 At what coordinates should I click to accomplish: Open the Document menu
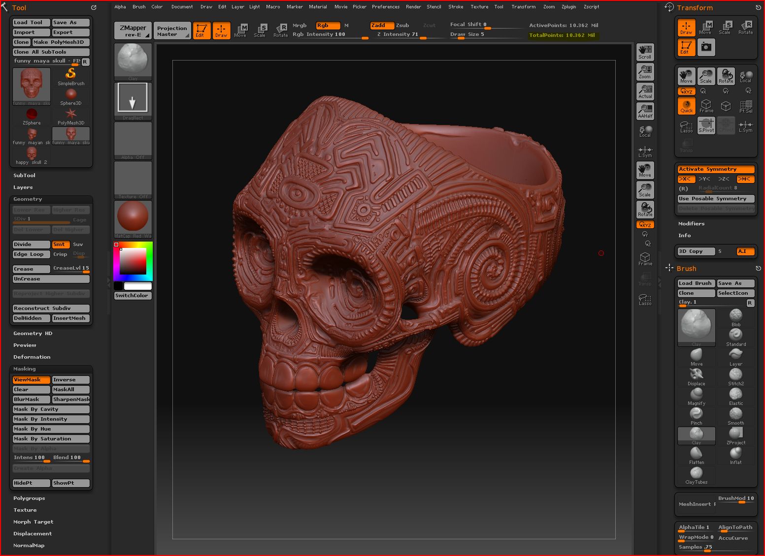pyautogui.click(x=182, y=7)
